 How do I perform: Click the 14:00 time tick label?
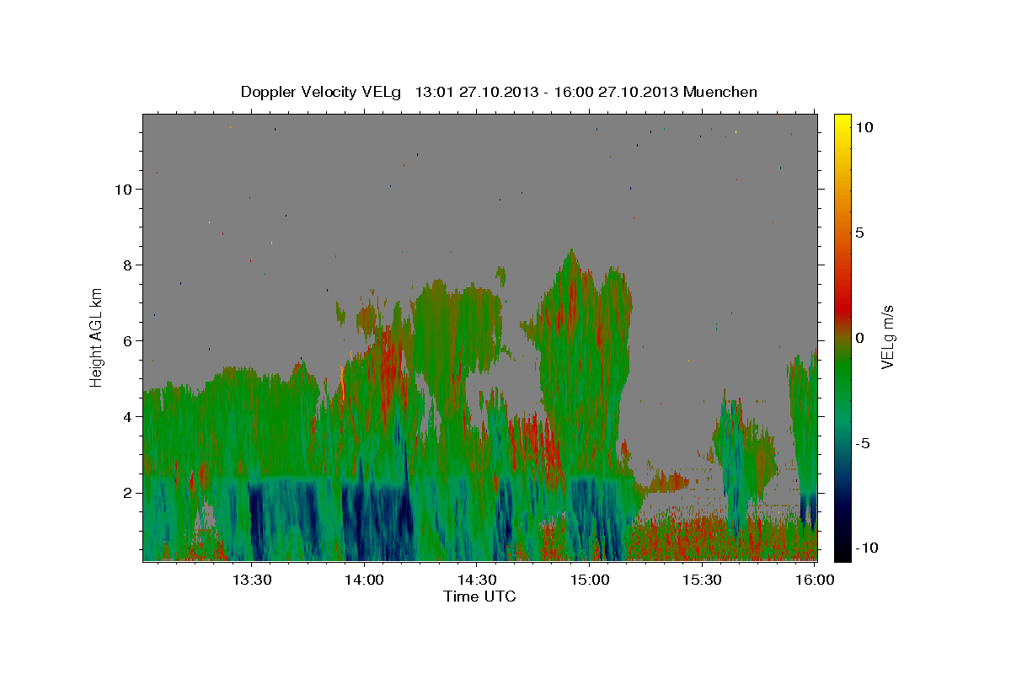tap(364, 580)
